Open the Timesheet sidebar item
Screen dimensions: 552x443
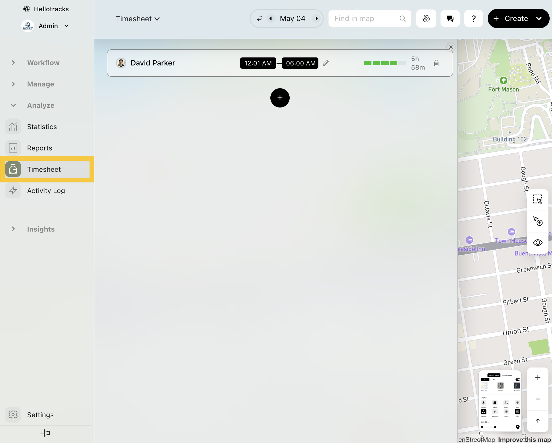47,169
